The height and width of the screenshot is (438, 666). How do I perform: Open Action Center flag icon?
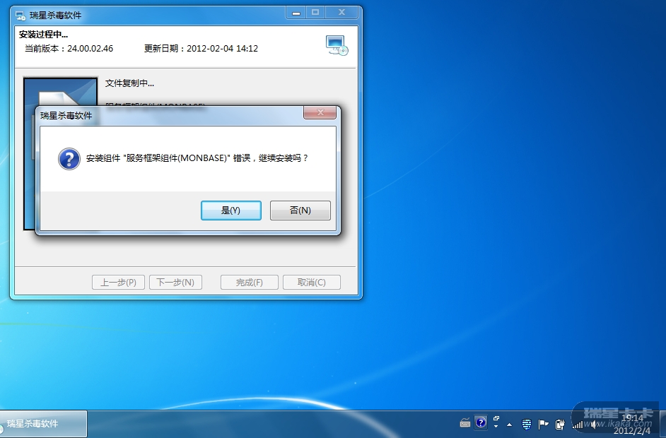coord(543,424)
